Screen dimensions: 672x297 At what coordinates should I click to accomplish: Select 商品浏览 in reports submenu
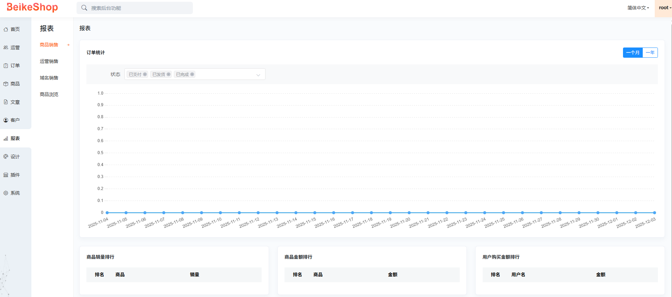49,94
